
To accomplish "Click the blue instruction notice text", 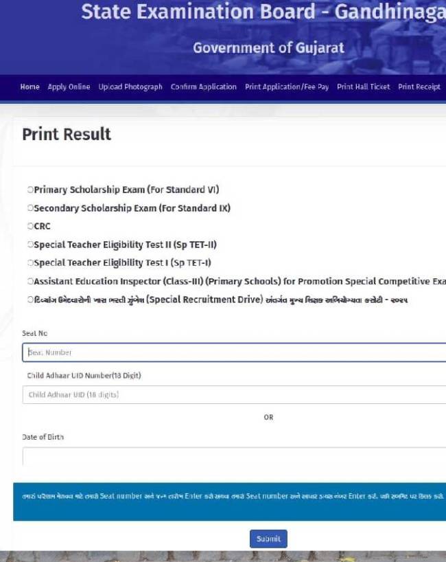I will coord(233,497).
